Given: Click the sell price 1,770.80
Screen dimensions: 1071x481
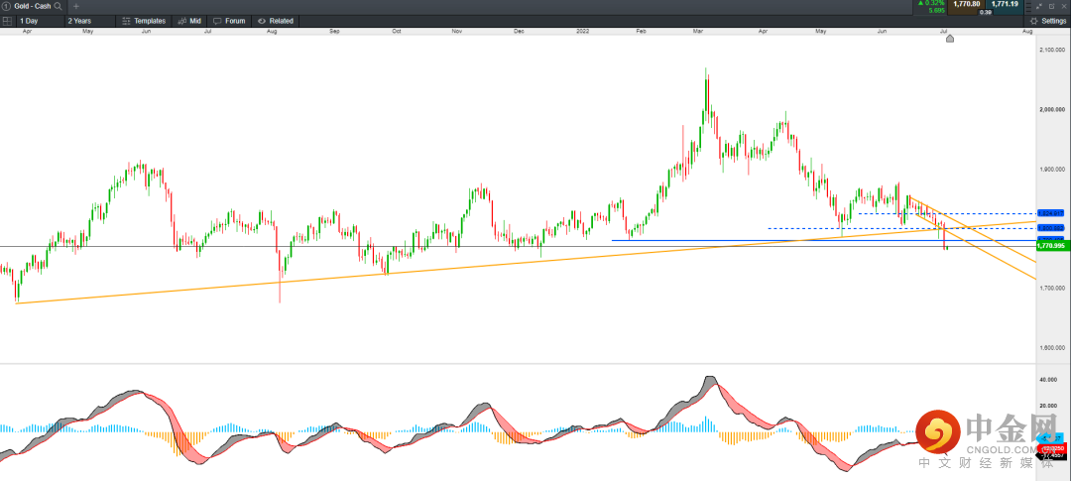Looking at the screenshot, I should tap(967, 7).
